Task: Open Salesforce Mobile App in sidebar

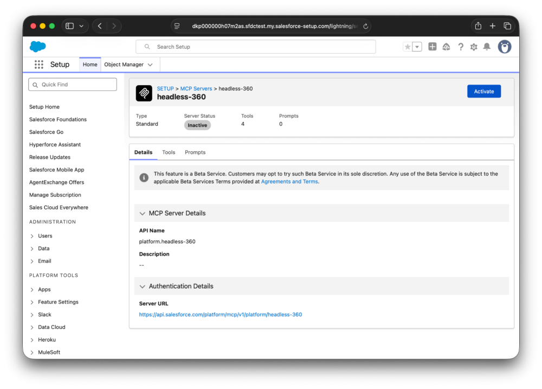Action: 57,170
